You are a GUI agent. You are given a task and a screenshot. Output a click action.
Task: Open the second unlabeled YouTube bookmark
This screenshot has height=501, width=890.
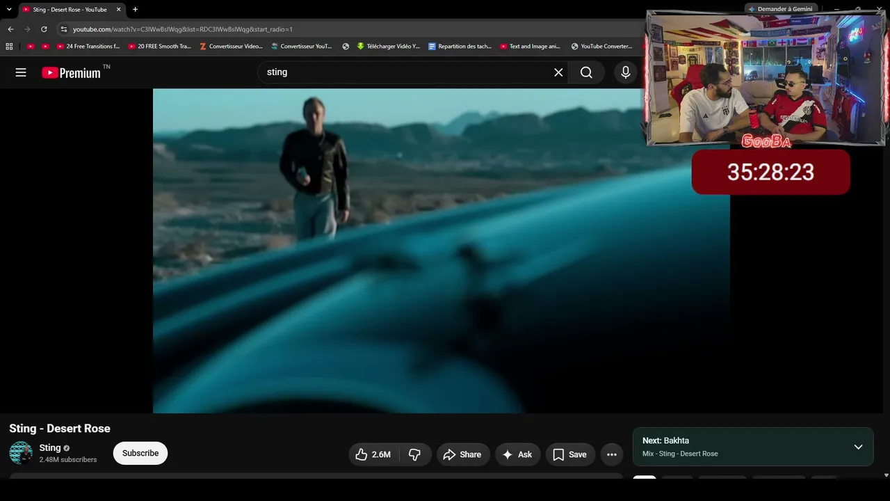[46, 47]
